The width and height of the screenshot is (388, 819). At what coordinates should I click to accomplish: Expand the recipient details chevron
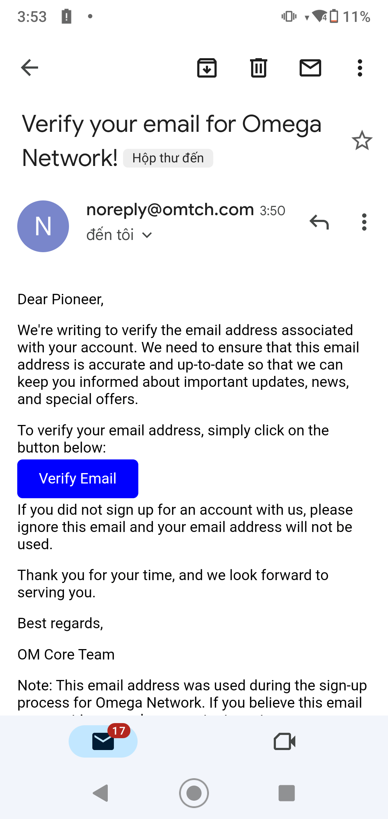pyautogui.click(x=147, y=235)
